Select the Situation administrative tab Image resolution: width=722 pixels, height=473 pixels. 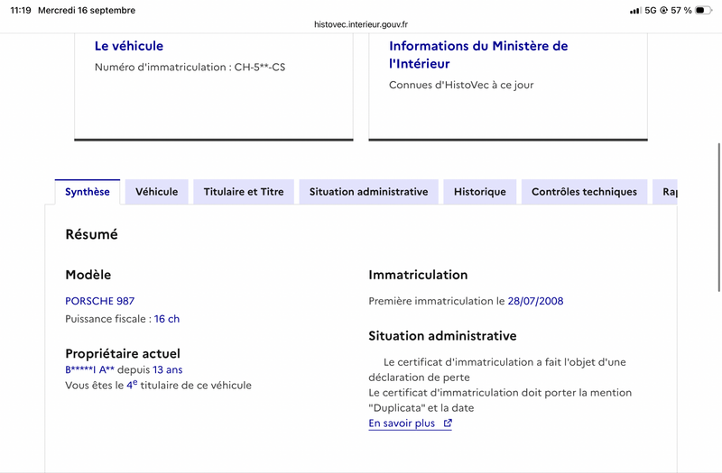368,192
